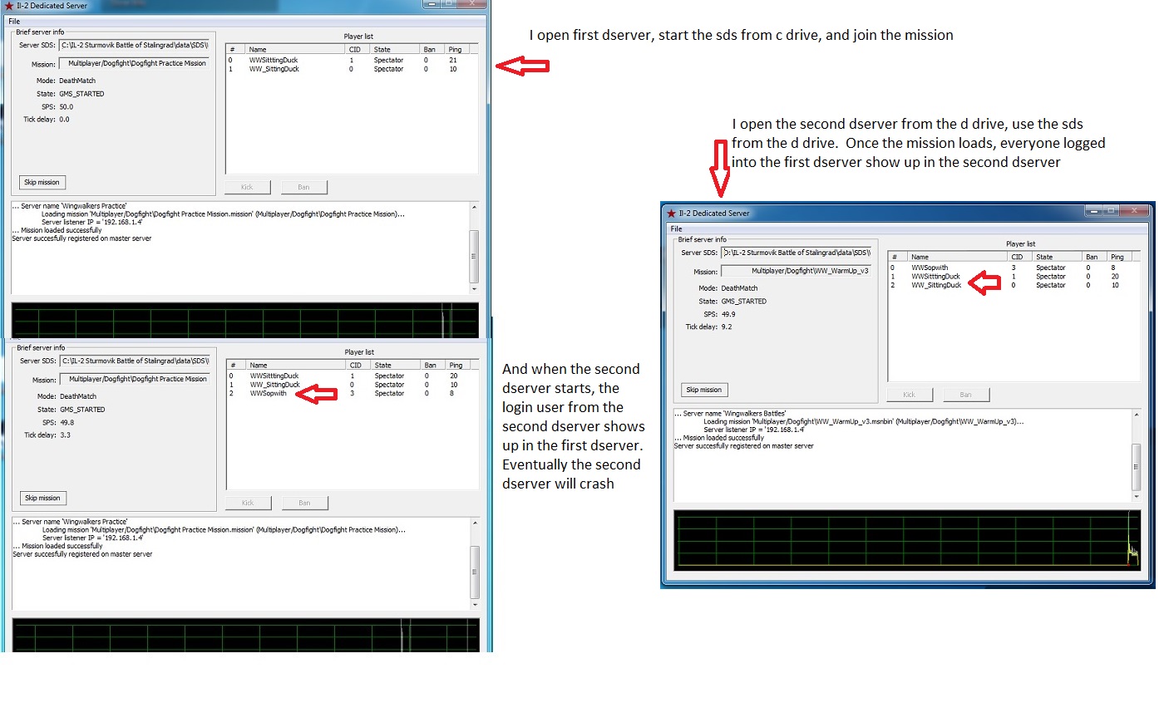Viewport: 1164px width, 727px height.
Task: Click the Ban button in upper-left server window
Action: point(303,188)
